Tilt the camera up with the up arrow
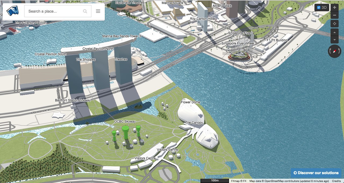 tap(334, 32)
